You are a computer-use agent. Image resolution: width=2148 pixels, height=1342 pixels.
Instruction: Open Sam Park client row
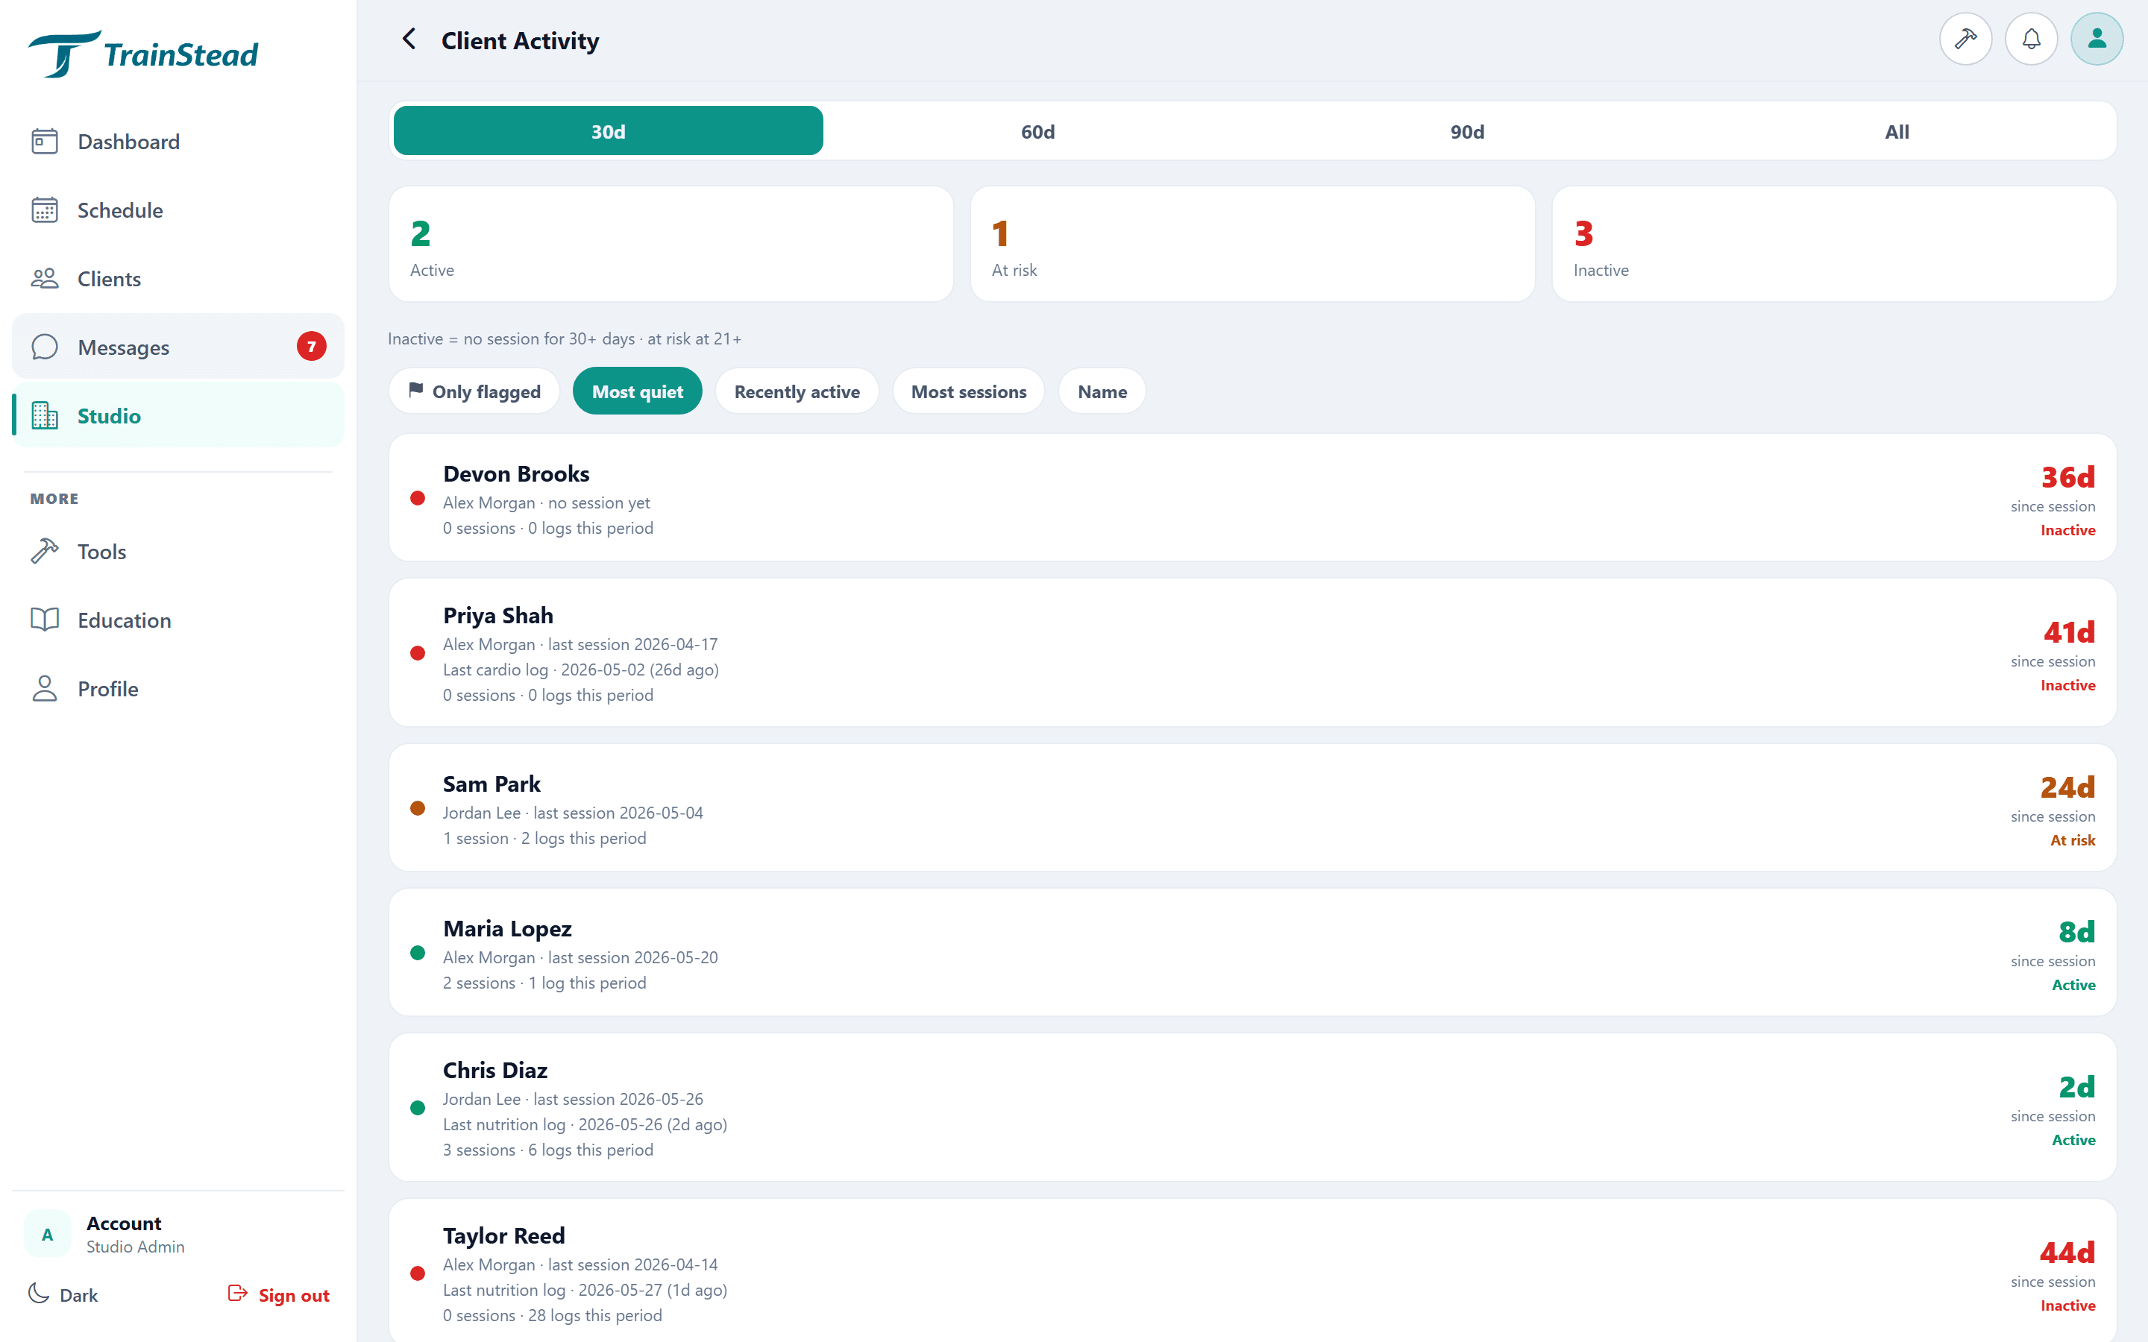pos(1252,807)
